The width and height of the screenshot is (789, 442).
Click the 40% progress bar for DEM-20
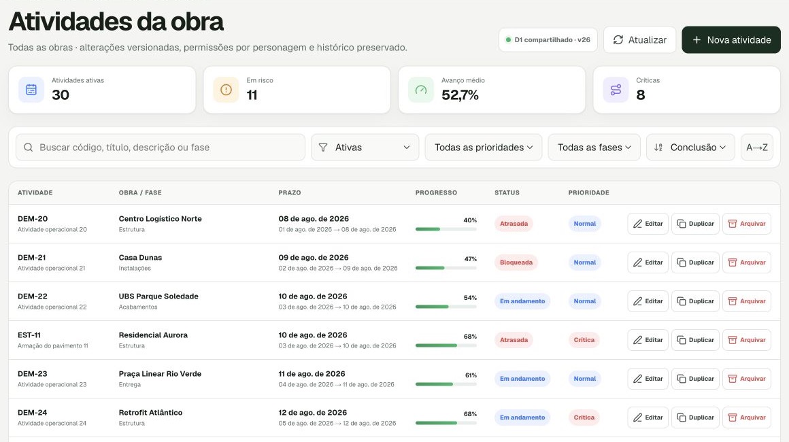[446, 229]
